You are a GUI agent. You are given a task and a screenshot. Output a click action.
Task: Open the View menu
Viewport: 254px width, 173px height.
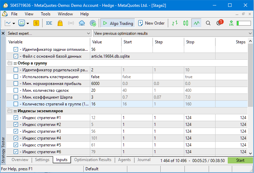point(29,14)
